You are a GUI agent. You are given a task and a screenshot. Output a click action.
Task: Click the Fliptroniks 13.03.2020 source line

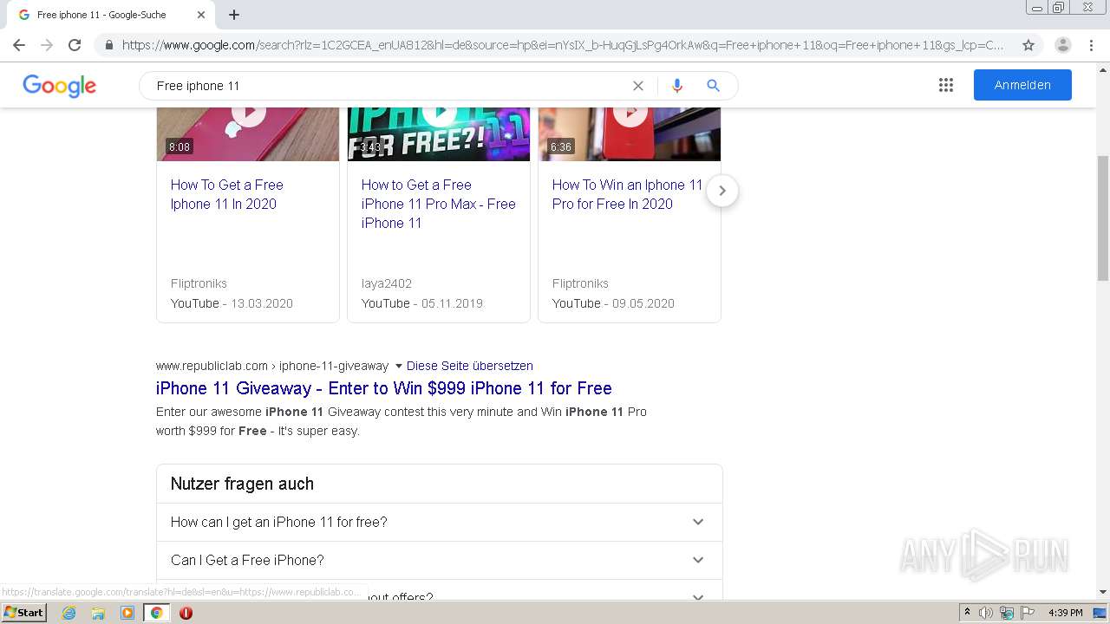click(x=232, y=303)
